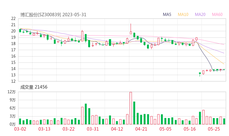The height and width of the screenshot is (136, 229).
Task: Click the 9万 volume axis label
Action: (13, 100)
